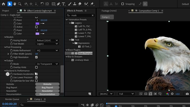This screenshot has height=107, width=190.
Task: Open the Render Queue tab
Action: (12, 99)
